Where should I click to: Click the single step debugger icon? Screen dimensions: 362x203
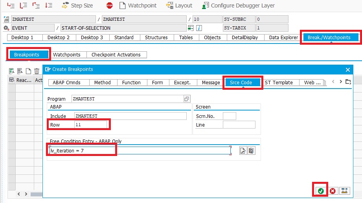point(11,5)
